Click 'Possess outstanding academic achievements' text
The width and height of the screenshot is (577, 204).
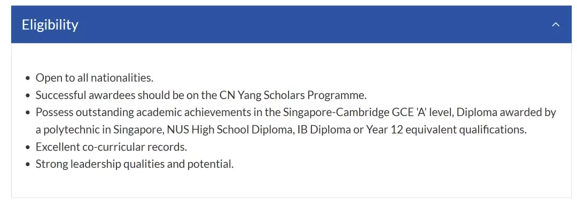pyautogui.click(x=143, y=112)
